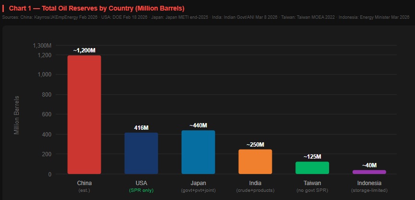Screen dimensions: 415x200
Task: Click the dark blue USA bar
Action: (x=141, y=153)
